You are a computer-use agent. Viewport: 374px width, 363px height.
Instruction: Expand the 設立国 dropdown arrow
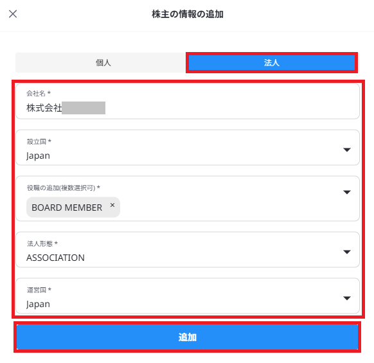click(x=347, y=150)
